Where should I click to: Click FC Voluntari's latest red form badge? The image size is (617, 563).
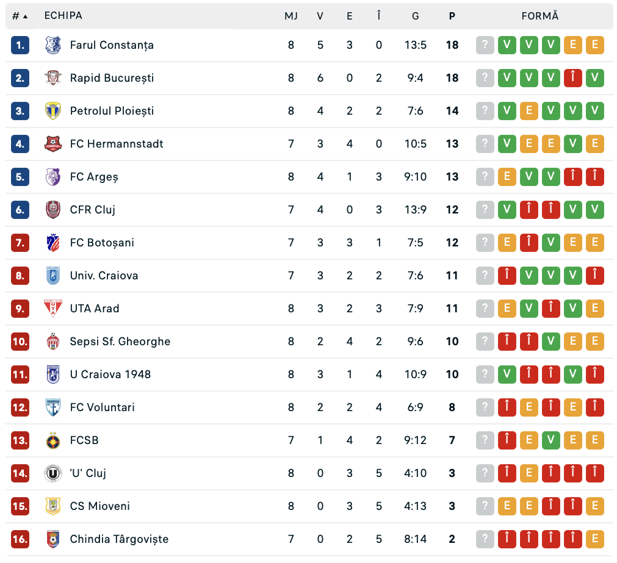[594, 407]
